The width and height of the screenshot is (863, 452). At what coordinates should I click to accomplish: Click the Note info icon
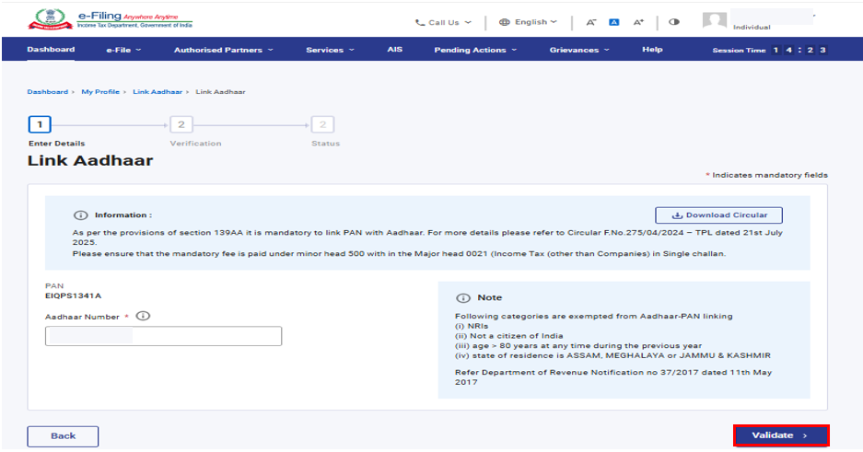(463, 297)
